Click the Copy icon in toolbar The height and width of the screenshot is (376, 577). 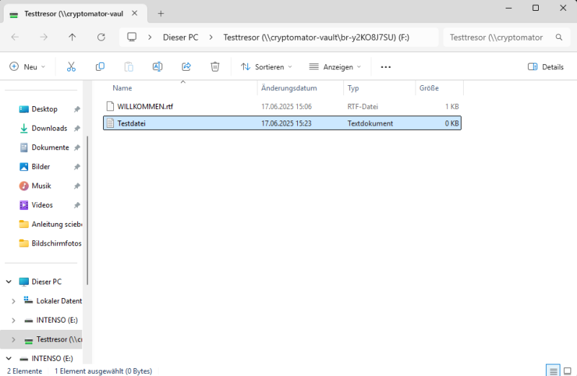coord(100,66)
